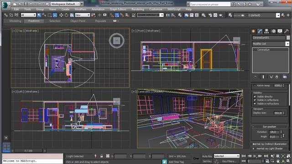Image resolution: width=292 pixels, height=164 pixels.
Task: Open the Utilities hammer panel tab
Action: (x=287, y=31)
